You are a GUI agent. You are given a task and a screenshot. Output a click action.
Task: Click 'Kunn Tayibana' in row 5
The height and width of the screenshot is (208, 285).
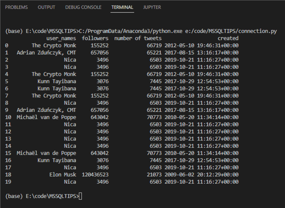pyautogui.click(x=57, y=81)
